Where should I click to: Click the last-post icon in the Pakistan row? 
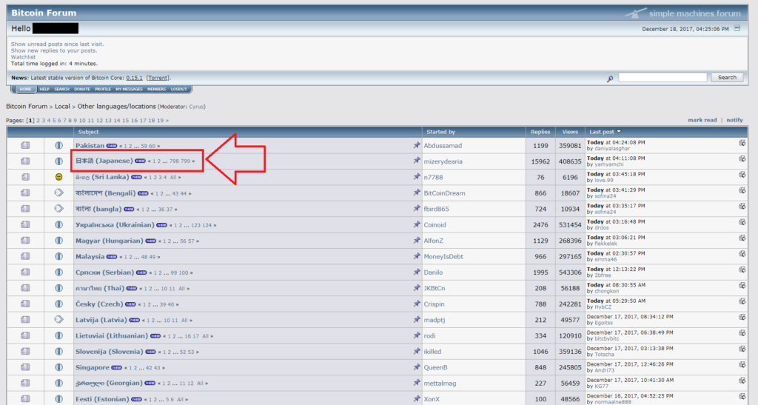[x=742, y=143]
